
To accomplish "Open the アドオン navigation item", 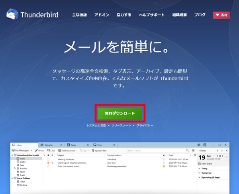I will [x=102, y=15].
